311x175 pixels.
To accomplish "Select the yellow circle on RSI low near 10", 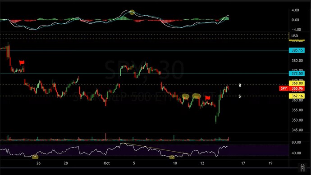I will pyautogui.click(x=172, y=157).
